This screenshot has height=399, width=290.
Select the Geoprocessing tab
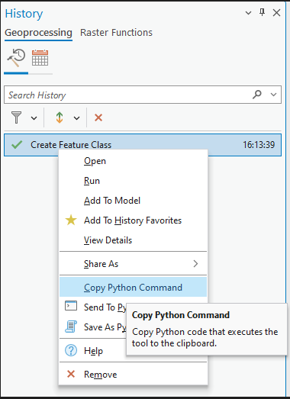pos(38,33)
